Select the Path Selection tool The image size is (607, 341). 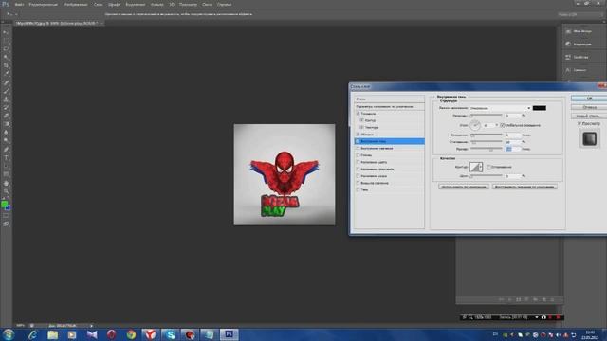(x=6, y=167)
